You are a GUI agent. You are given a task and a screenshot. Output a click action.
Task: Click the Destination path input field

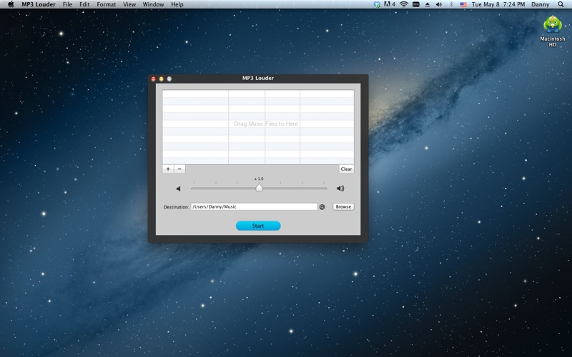(254, 206)
